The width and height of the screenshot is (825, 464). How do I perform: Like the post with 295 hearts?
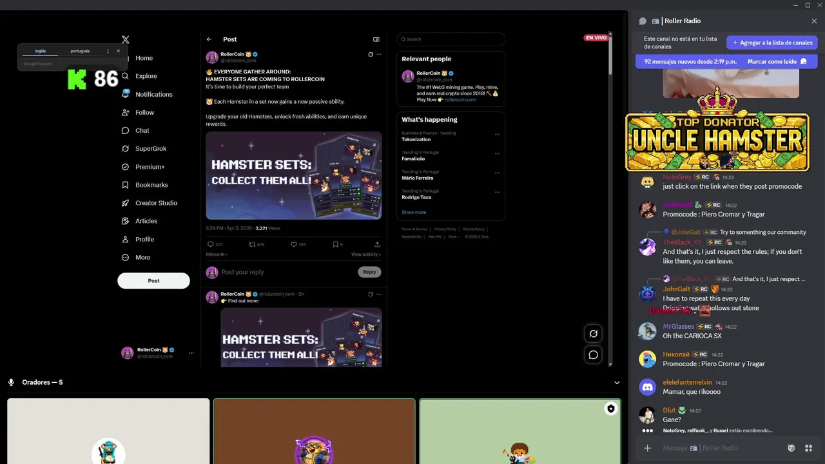coord(294,245)
